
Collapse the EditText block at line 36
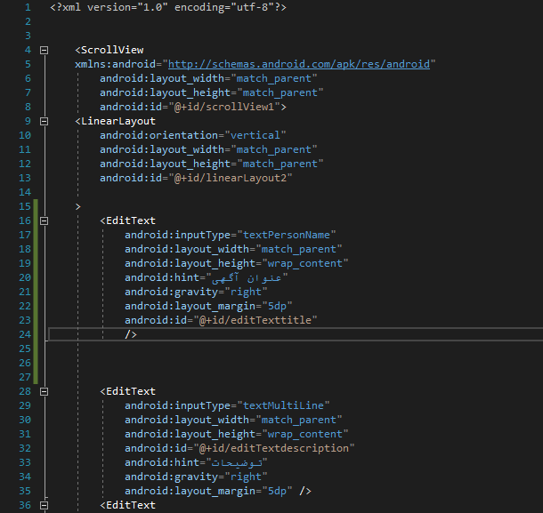[x=42, y=505]
